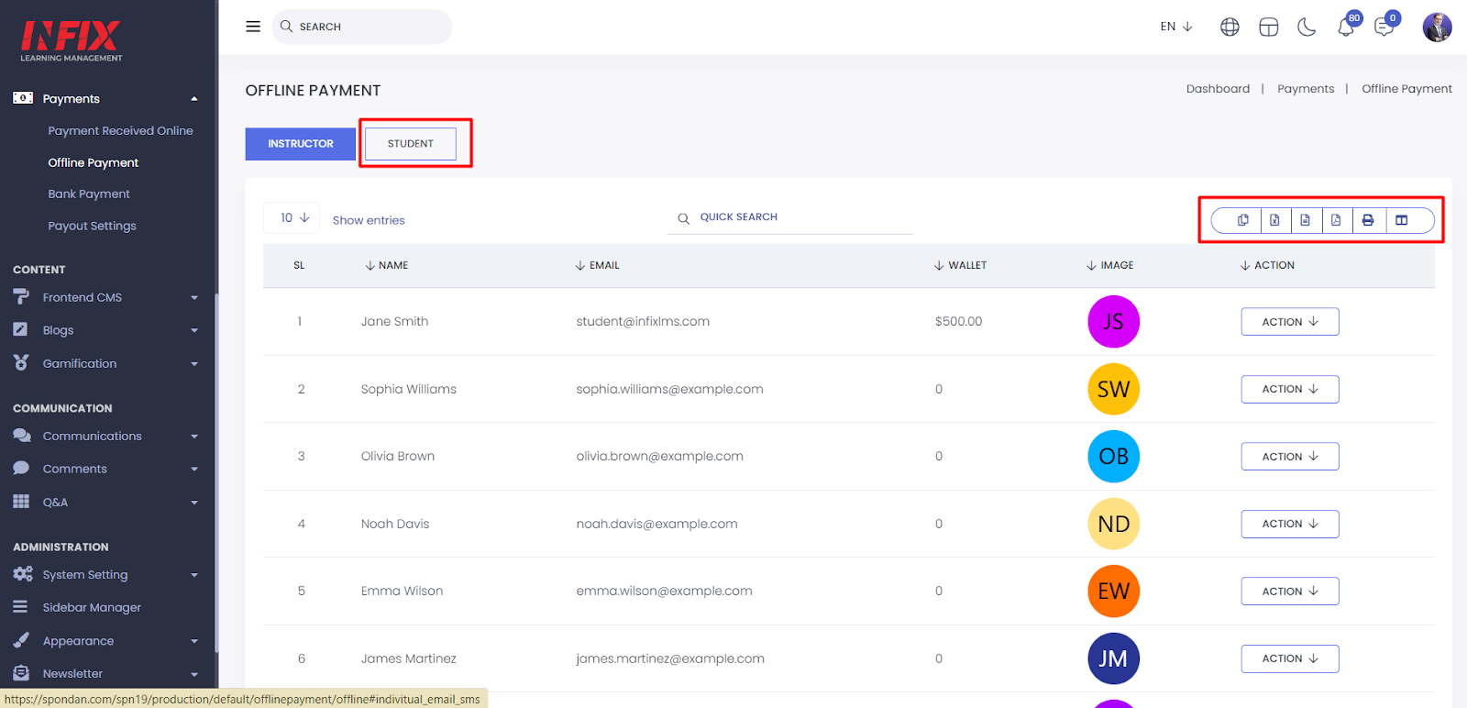Click the Infix Learning Management logo
Screen dimensions: 1467x708
click(72, 41)
